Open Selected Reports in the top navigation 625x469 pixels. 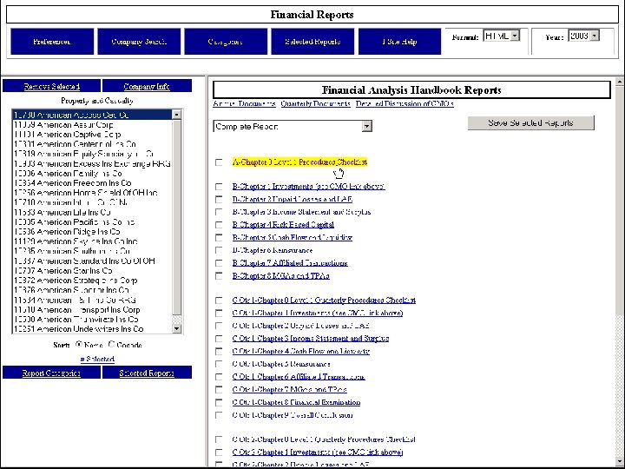point(312,42)
